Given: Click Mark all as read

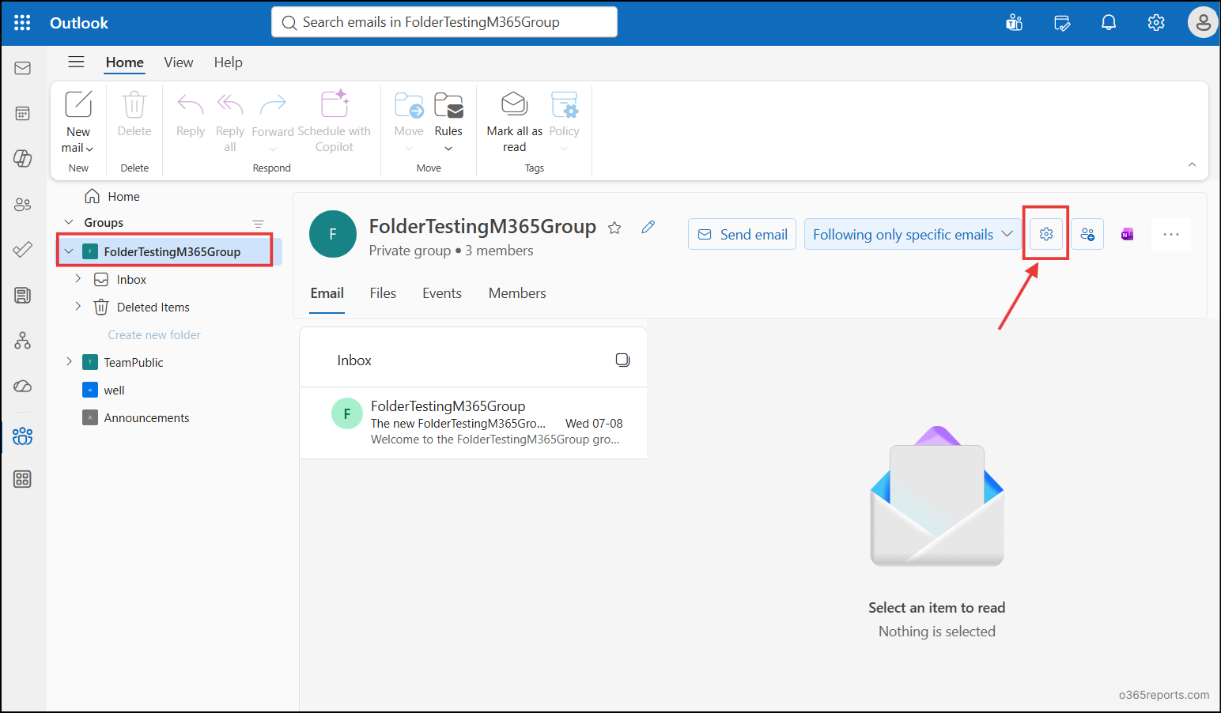Looking at the screenshot, I should click(515, 122).
